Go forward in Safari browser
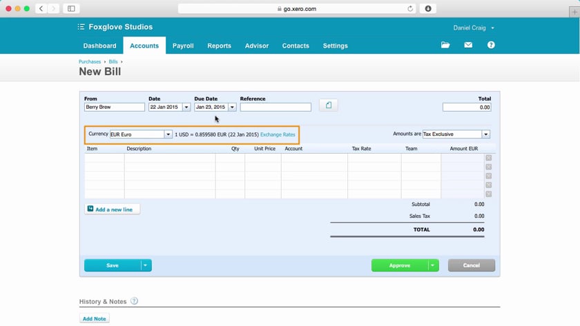Viewport: 580px width, 326px height. [53, 8]
